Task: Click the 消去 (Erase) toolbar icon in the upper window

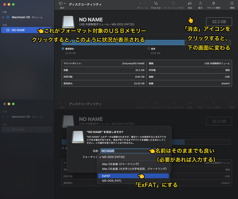Action: [x=190, y=3]
